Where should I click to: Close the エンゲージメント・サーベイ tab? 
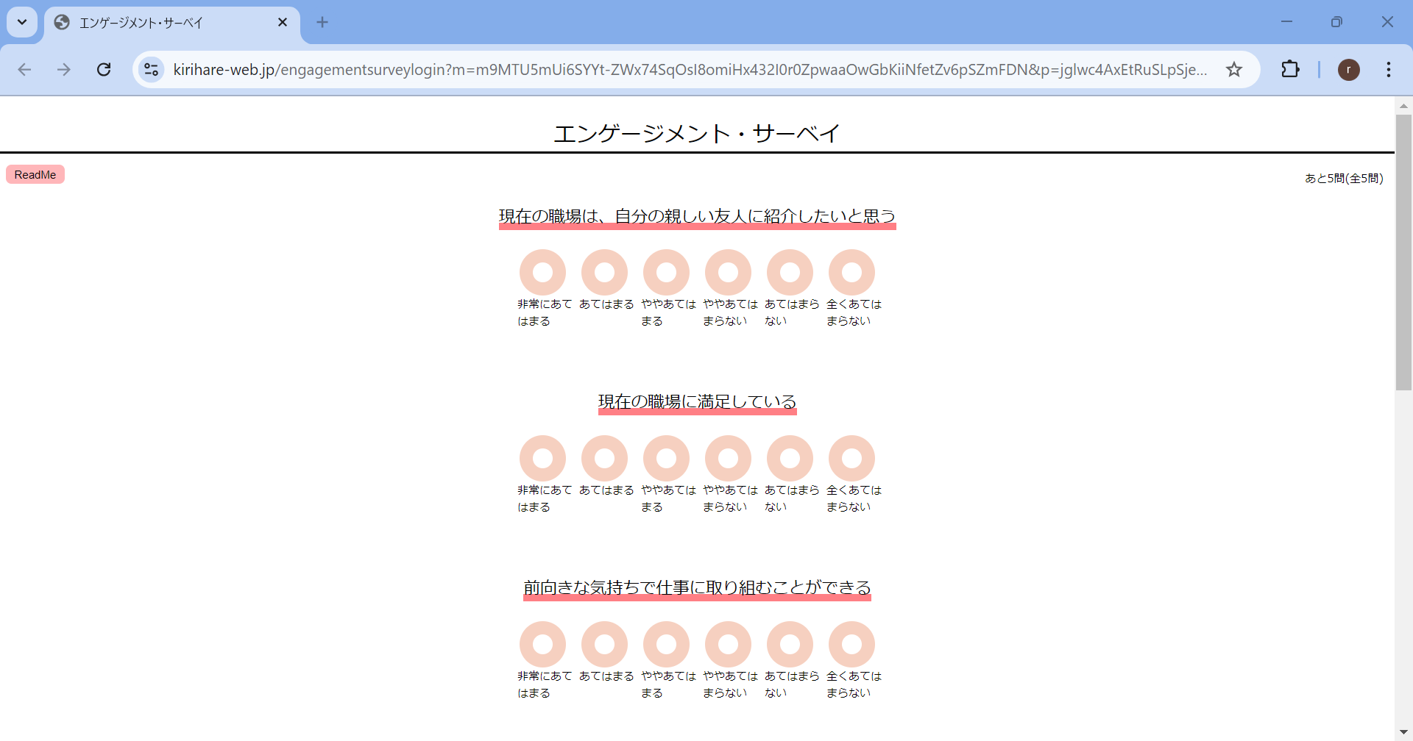pyautogui.click(x=282, y=22)
